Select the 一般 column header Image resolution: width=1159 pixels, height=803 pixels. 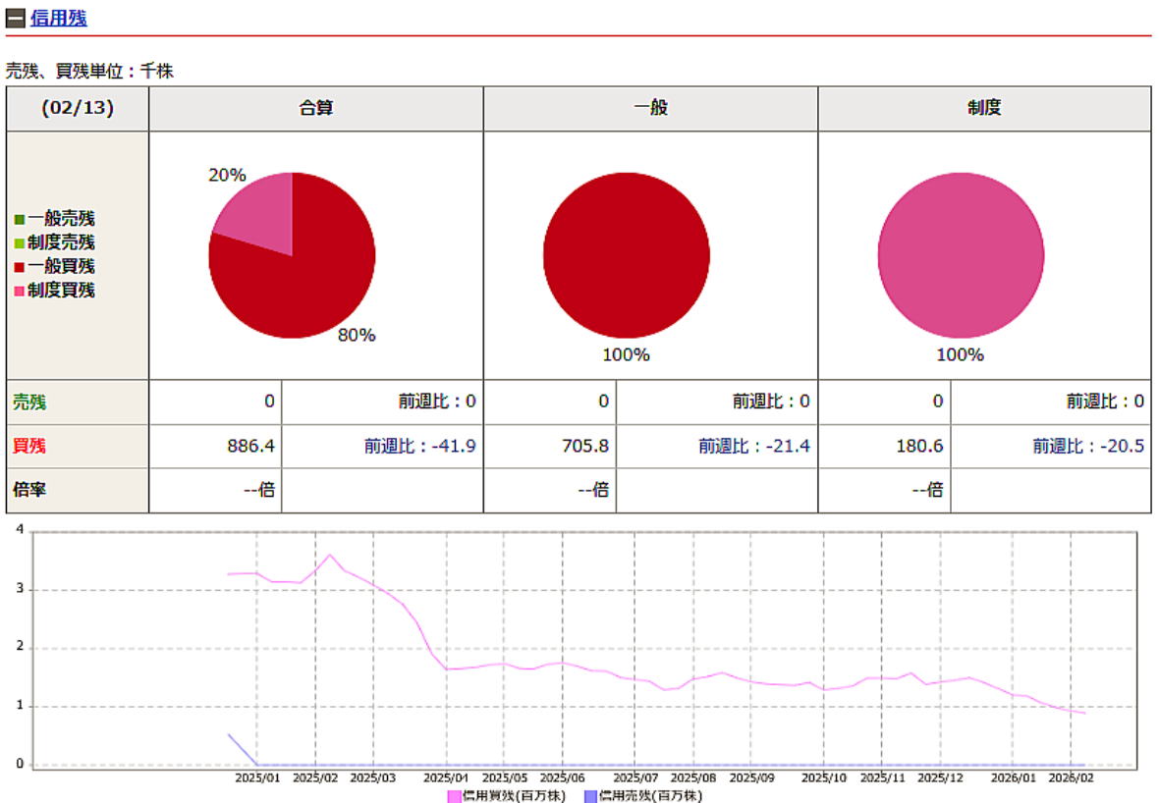650,108
